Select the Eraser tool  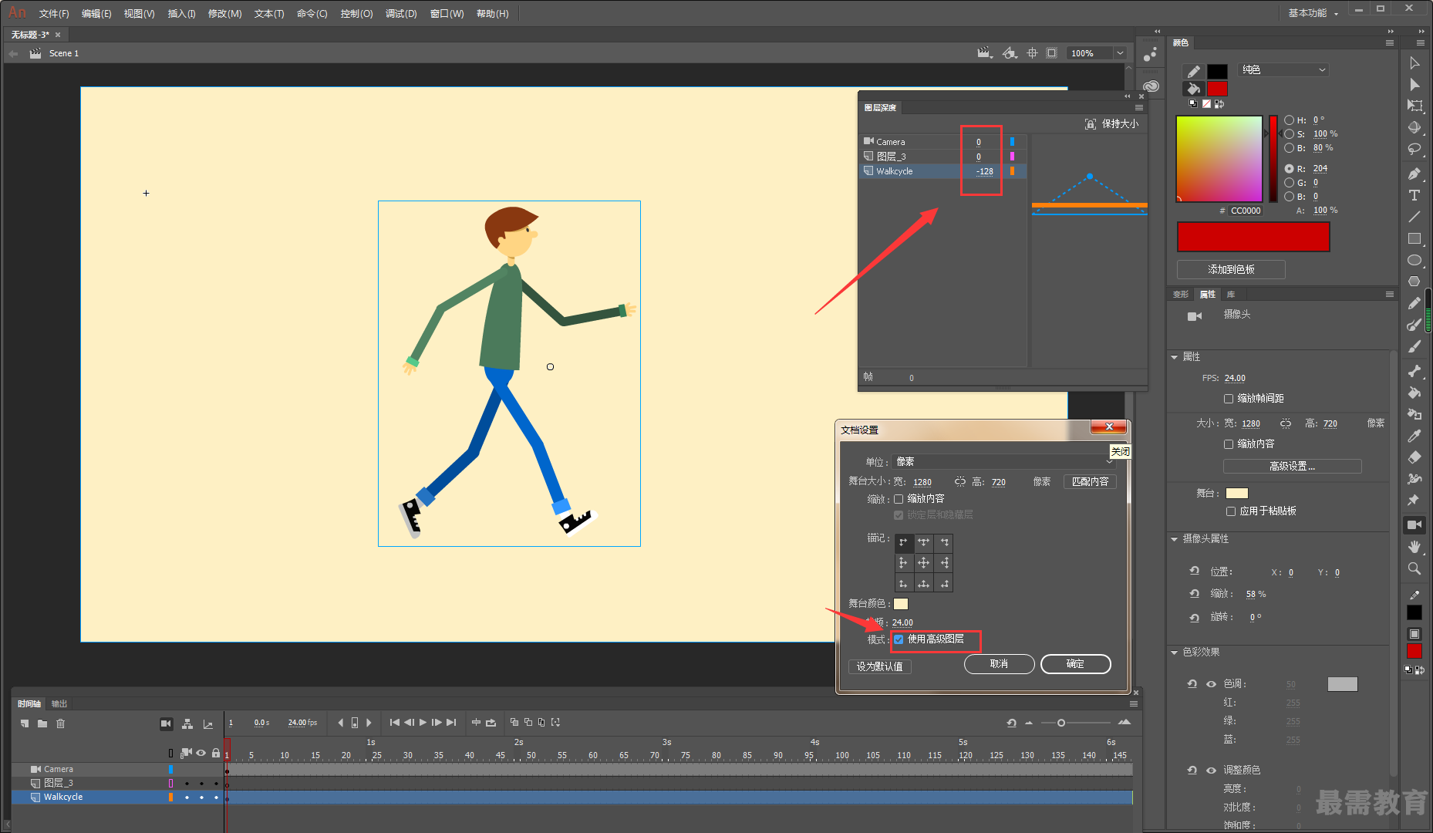tap(1414, 457)
